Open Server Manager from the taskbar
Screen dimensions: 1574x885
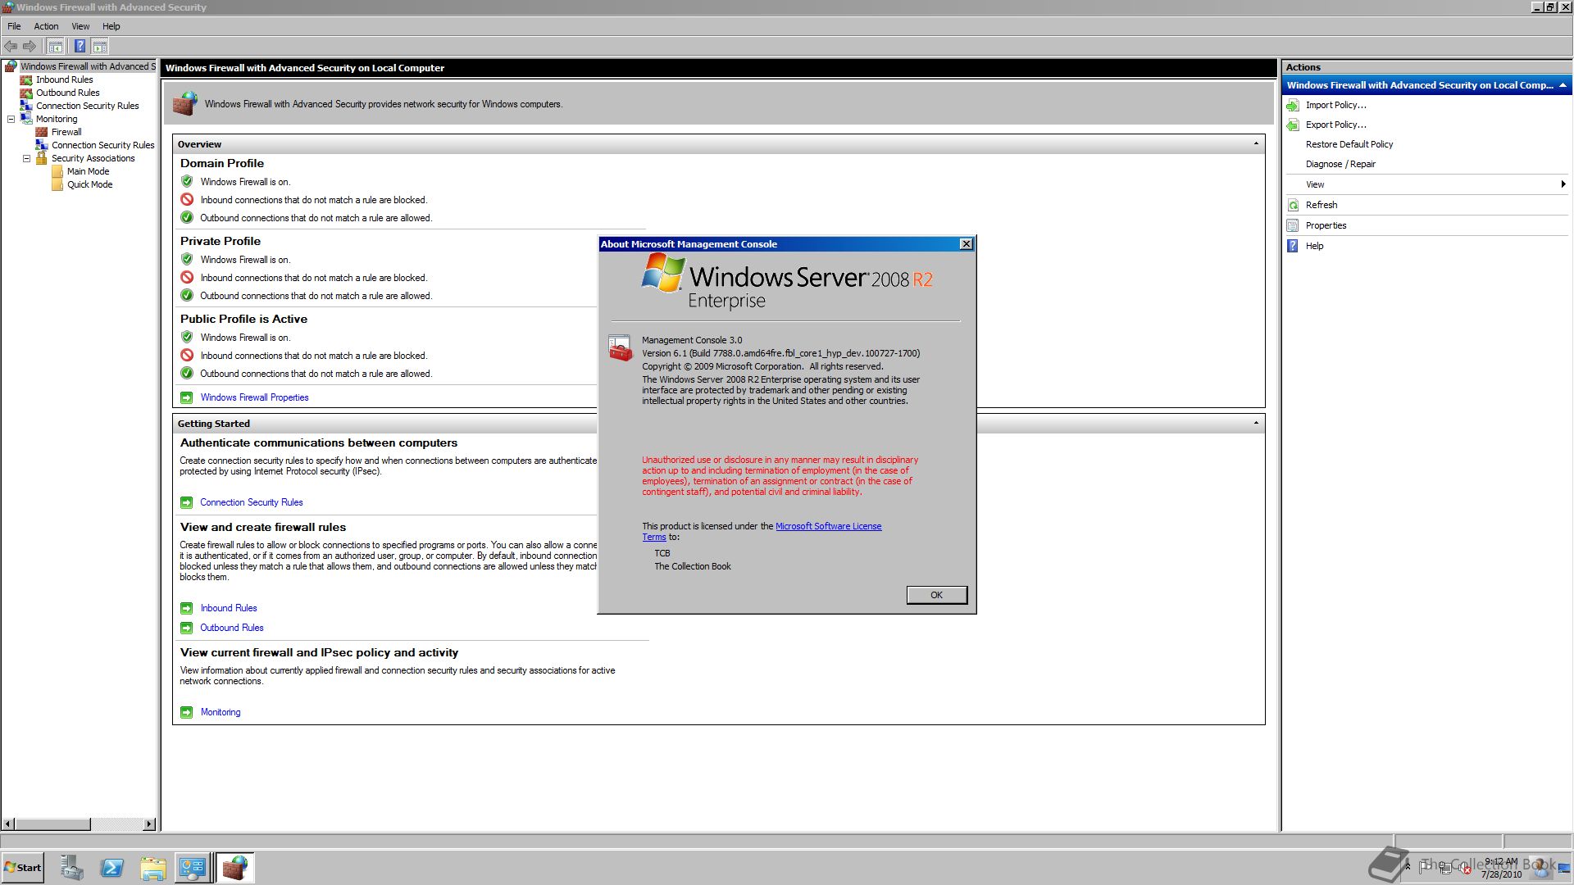click(71, 868)
